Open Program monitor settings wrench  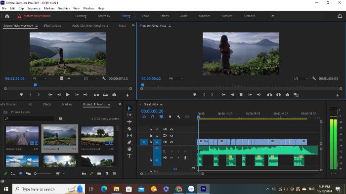tap(314, 78)
